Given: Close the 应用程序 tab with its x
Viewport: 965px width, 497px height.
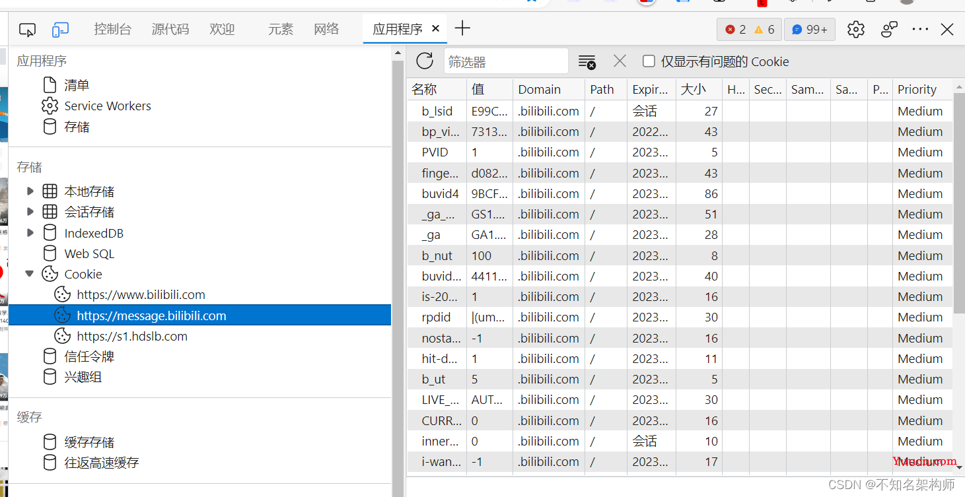Looking at the screenshot, I should pyautogui.click(x=435, y=28).
